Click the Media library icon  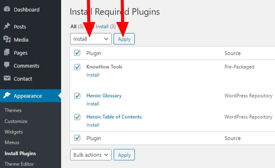click(7, 39)
